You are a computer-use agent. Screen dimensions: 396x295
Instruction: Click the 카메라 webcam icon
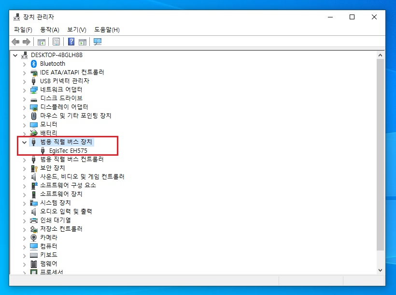34,238
